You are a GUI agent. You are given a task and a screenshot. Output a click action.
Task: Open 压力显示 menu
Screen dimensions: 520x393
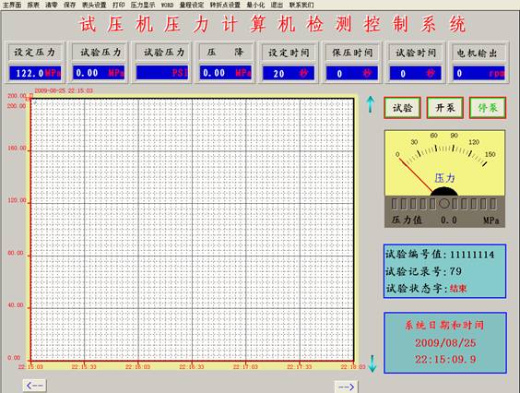coord(143,5)
